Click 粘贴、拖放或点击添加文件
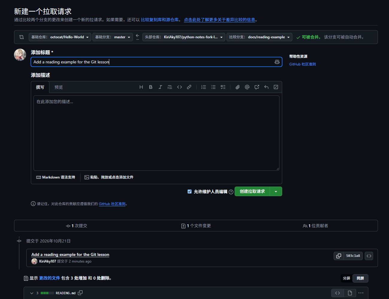This screenshot has width=389, height=299. click(109, 177)
